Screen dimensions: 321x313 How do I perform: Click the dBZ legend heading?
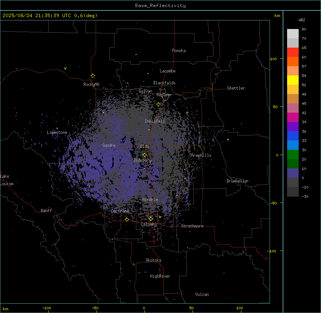coord(302,20)
